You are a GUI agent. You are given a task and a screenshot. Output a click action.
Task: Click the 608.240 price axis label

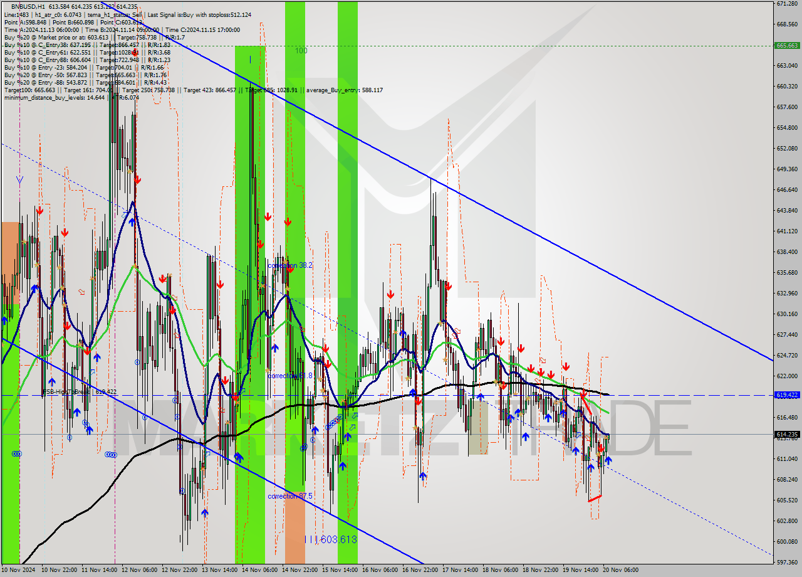coord(787,479)
